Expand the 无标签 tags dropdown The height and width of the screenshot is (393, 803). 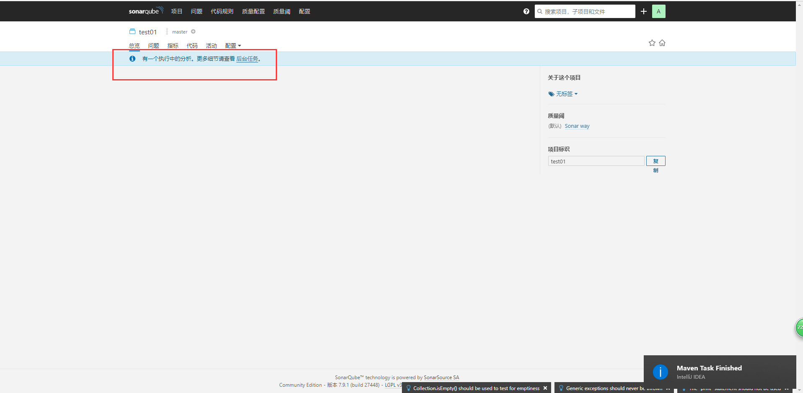[x=563, y=94]
